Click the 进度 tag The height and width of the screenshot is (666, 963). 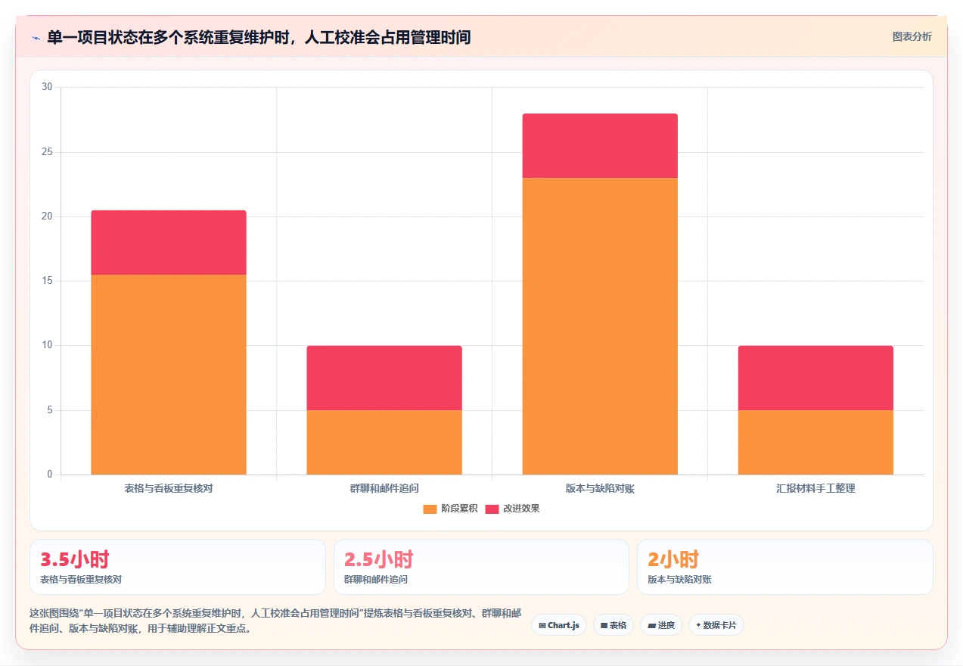click(x=661, y=625)
